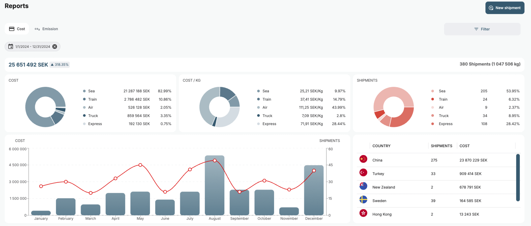Click the Sweden flag icon

tap(363, 200)
